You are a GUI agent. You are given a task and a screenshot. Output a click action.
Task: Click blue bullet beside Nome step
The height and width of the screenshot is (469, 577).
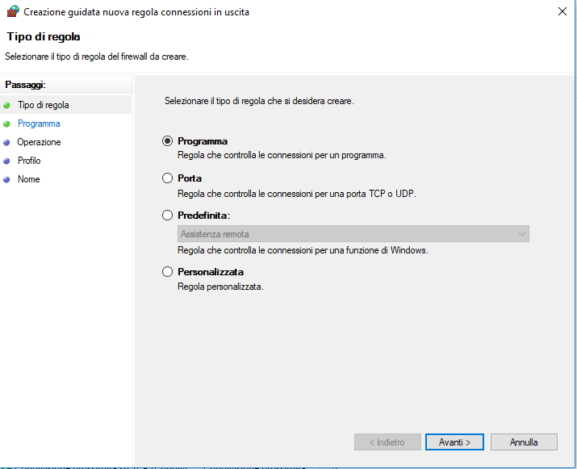point(7,180)
